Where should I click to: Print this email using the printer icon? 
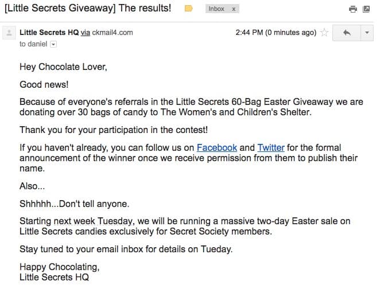pyautogui.click(x=353, y=9)
